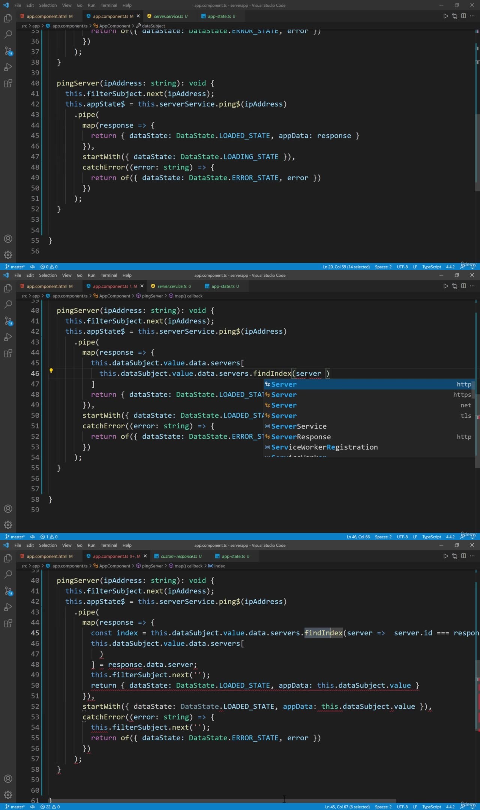Click the lightbulb quick-fix icon on line 46
The image size is (480, 810).
coord(51,371)
